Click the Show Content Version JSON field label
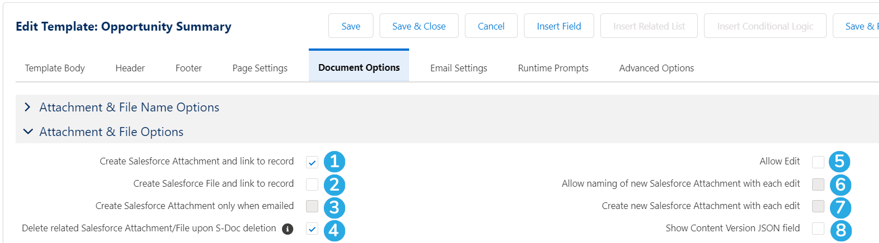The image size is (879, 243). coord(732,228)
